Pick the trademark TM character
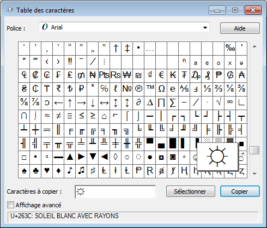The height and width of the screenshot is (228, 267). tap(150, 89)
